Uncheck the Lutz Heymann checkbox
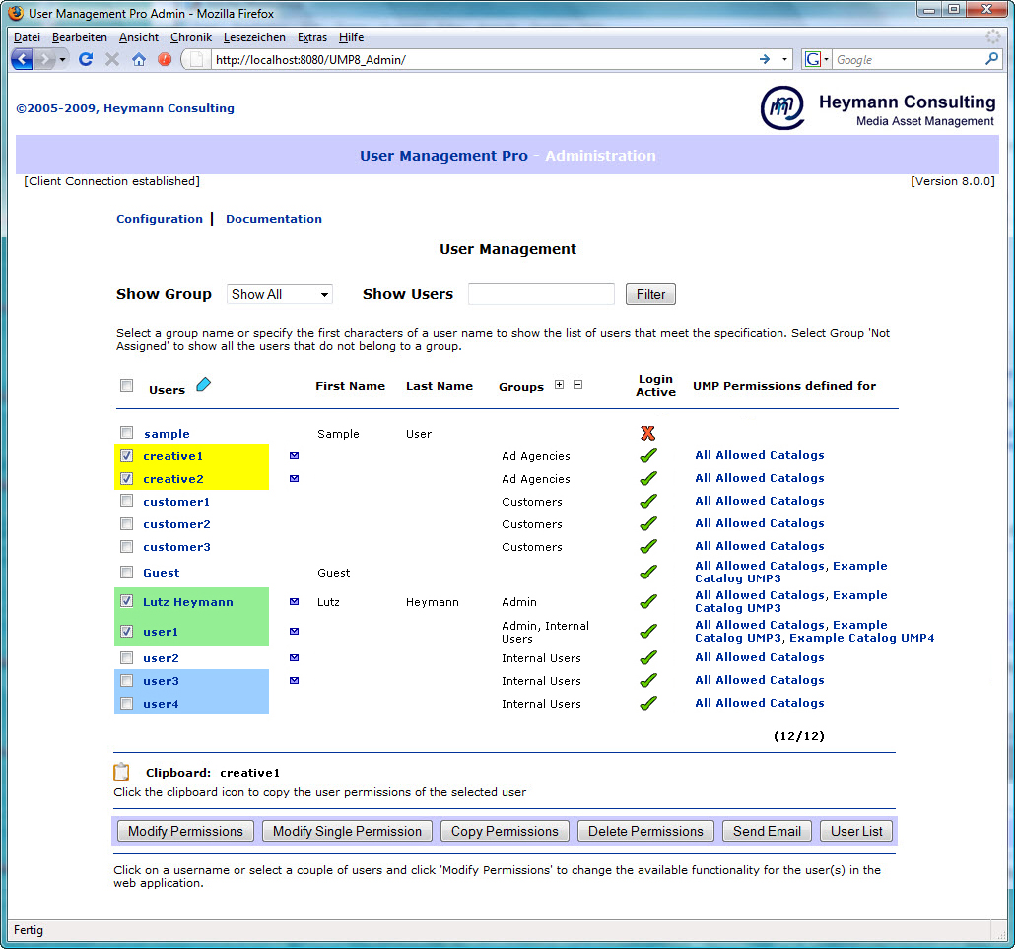1015x950 pixels. tap(127, 601)
